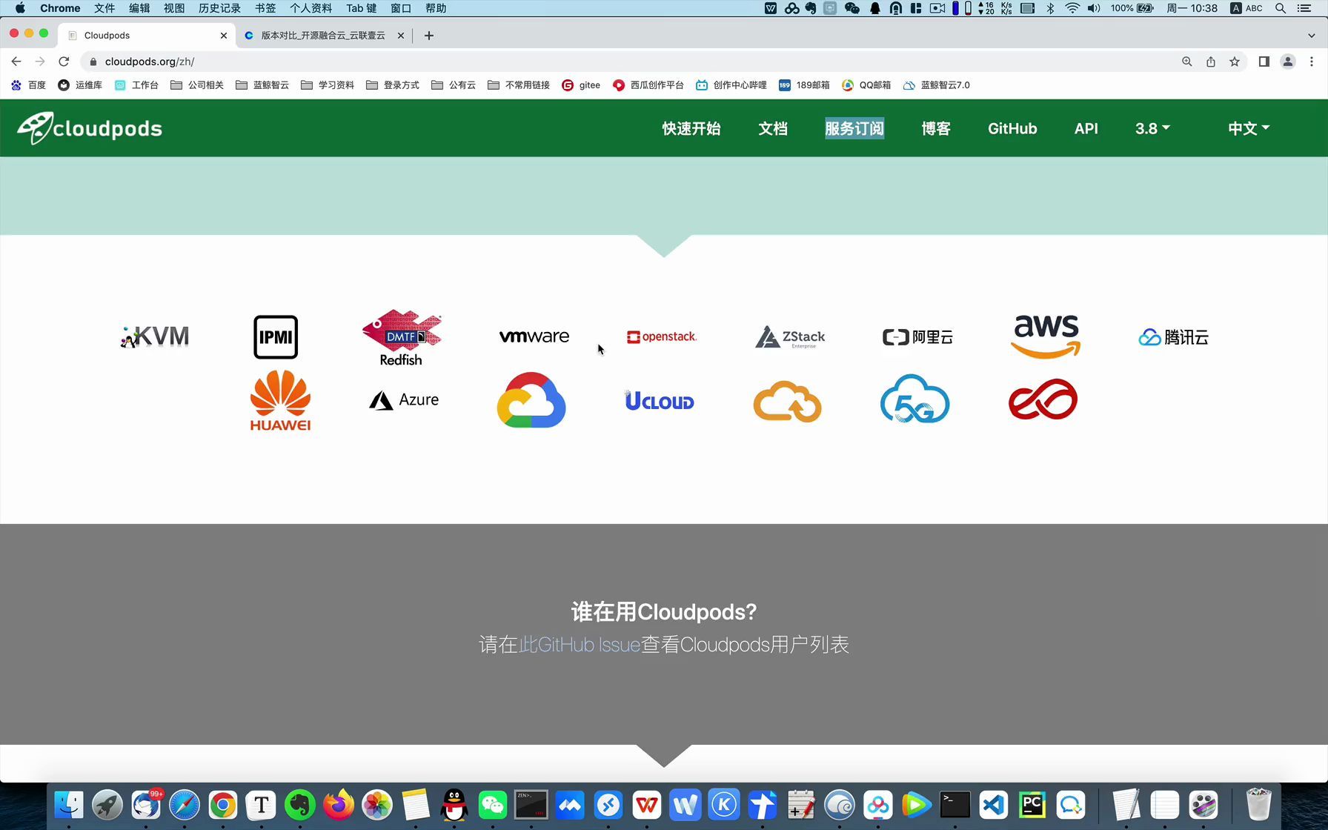1328x830 pixels.
Task: Click the AWS logo
Action: coord(1046,336)
